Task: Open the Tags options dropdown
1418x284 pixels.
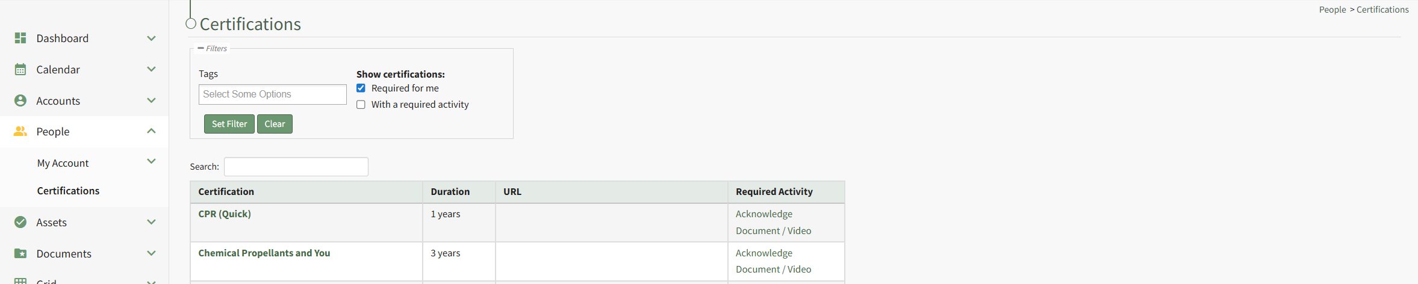Action: (272, 94)
